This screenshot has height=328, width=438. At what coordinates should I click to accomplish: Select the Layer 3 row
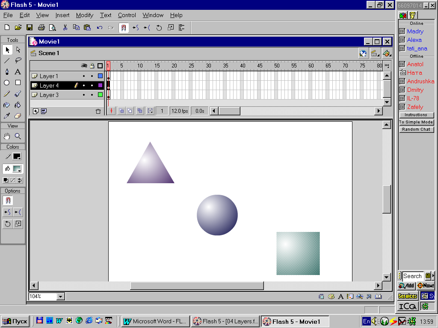(67, 95)
